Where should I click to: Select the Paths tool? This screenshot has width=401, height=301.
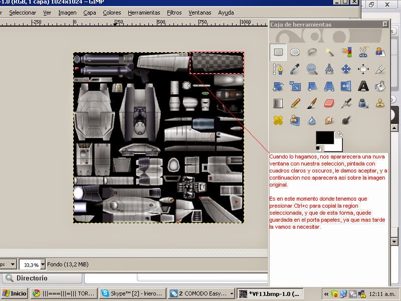(x=278, y=69)
